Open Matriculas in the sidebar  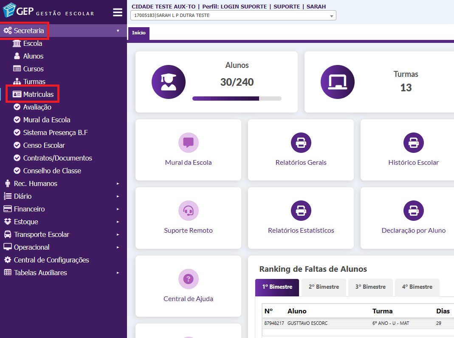tap(38, 94)
